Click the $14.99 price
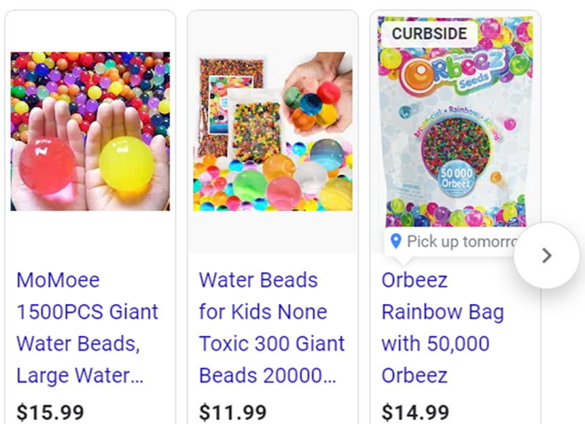 (x=415, y=412)
